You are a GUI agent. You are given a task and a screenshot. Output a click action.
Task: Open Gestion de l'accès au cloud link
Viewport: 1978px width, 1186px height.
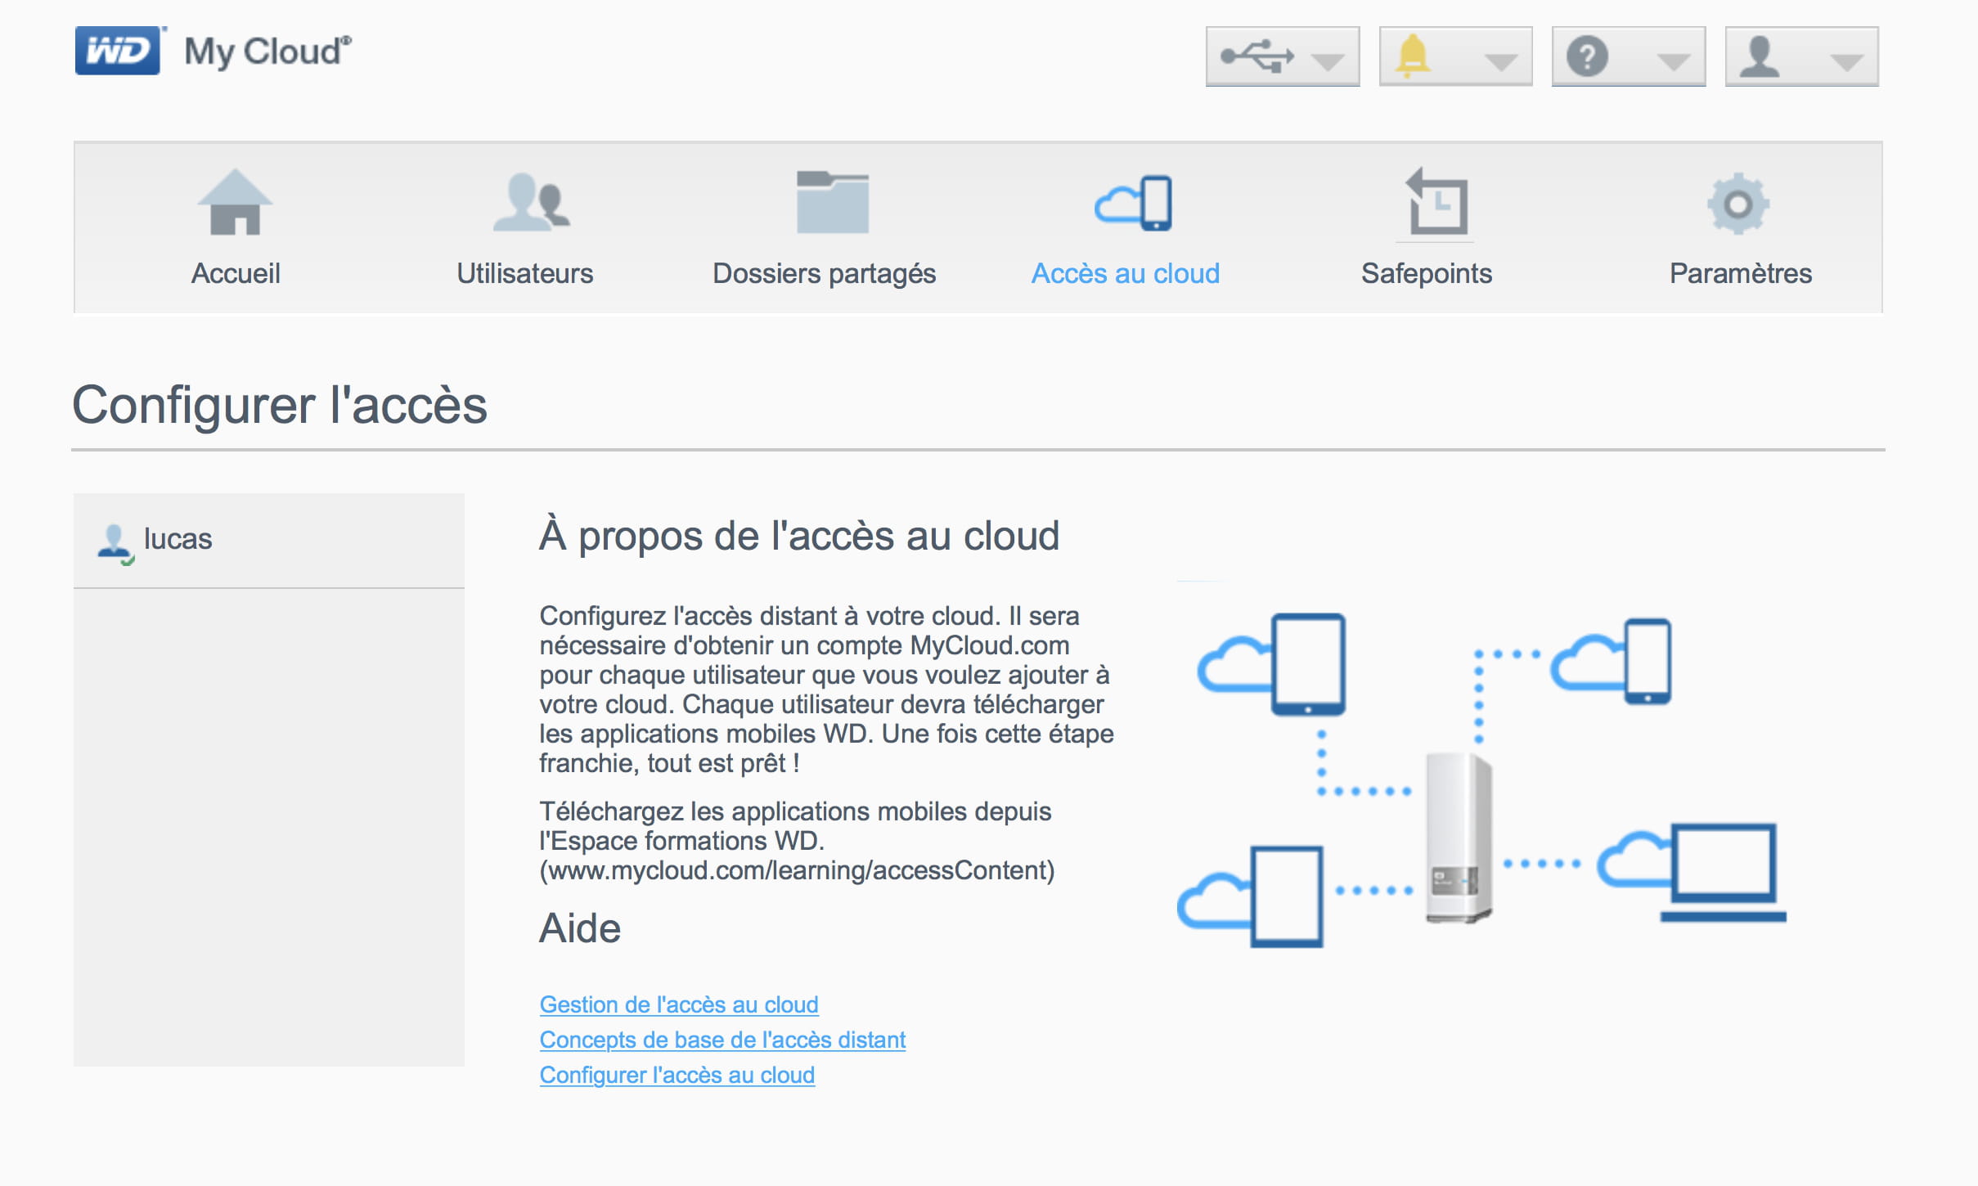[x=679, y=1004]
